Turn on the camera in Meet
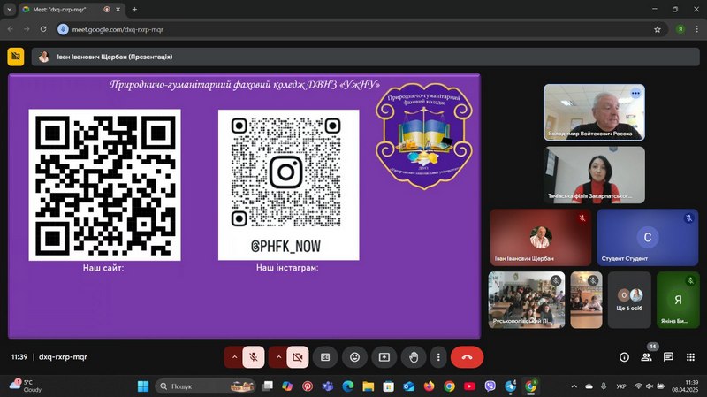The height and width of the screenshot is (397, 707). point(298,357)
